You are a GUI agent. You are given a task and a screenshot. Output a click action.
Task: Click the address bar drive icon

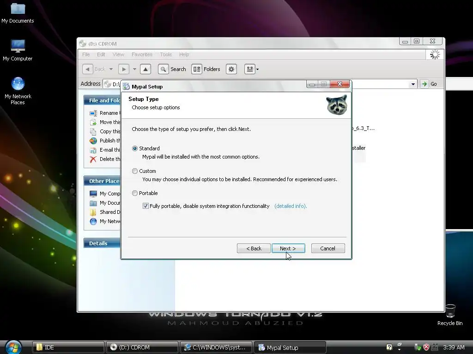point(107,84)
